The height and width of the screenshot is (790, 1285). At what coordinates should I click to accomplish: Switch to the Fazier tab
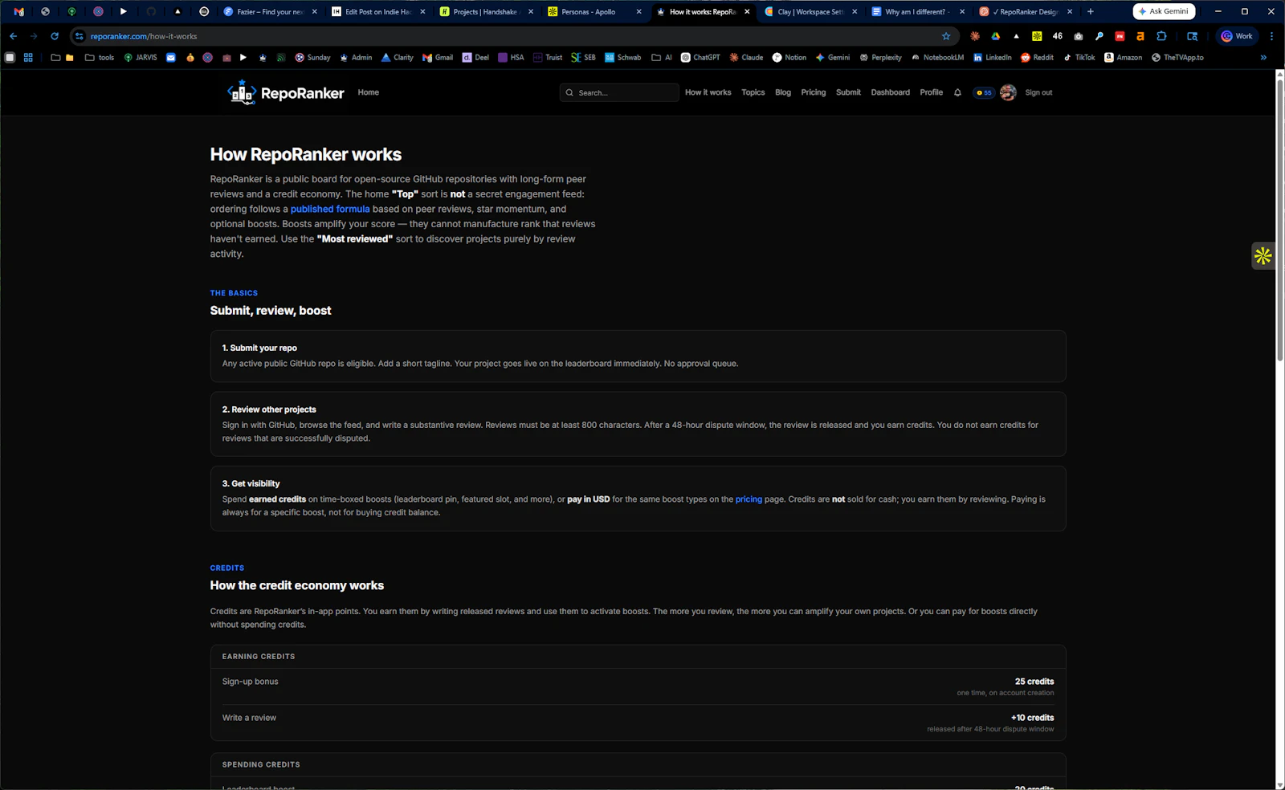pos(269,12)
